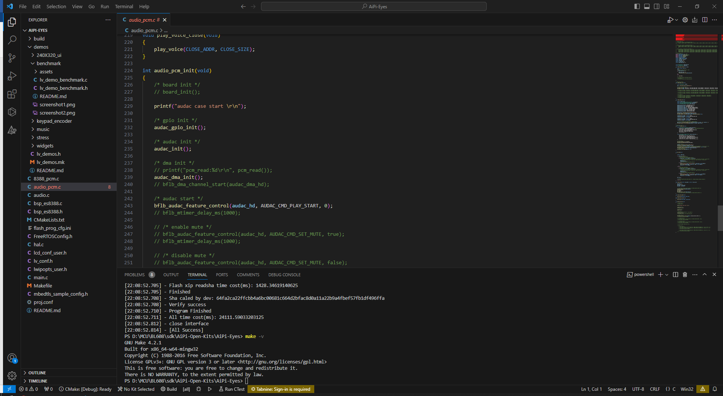Click the remote window indicator in status bar
Screen dimensions: 723x396
pyautogui.click(x=9, y=389)
